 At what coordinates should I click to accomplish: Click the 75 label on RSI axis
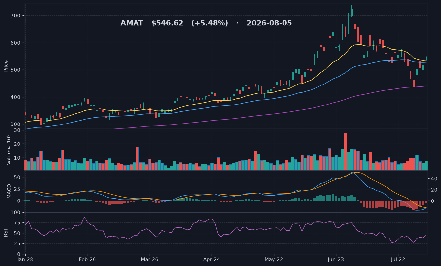18,223
